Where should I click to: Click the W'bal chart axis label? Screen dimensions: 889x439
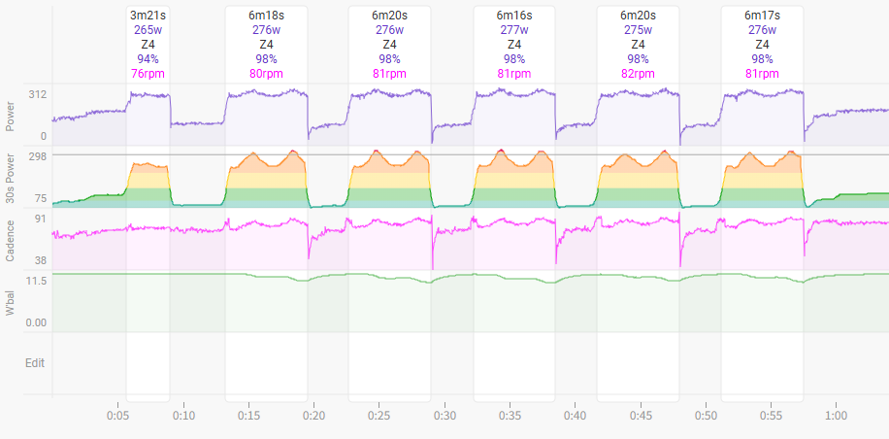9,301
